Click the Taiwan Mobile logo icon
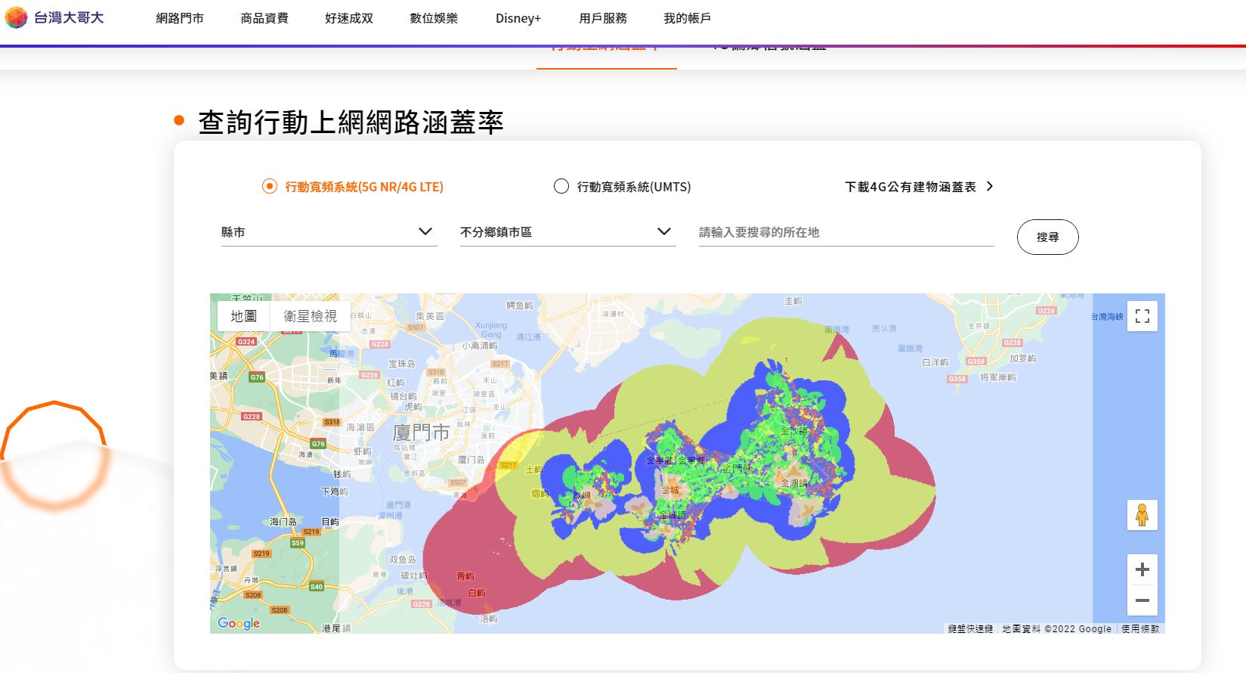The image size is (1246, 673). tap(17, 17)
